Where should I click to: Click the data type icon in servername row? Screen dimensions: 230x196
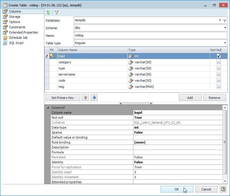(x=131, y=74)
